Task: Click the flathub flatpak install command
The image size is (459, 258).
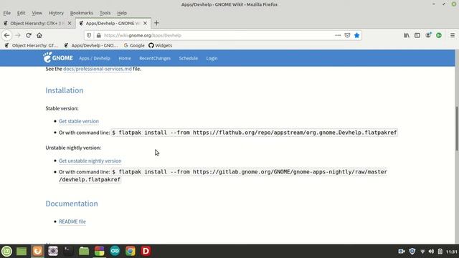Action: [255, 133]
